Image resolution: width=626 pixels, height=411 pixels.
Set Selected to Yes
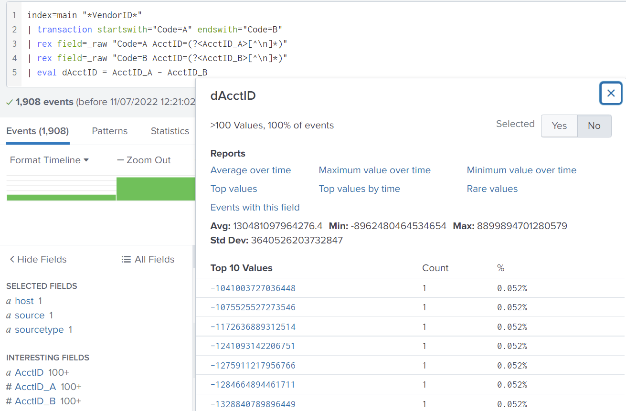click(x=559, y=126)
